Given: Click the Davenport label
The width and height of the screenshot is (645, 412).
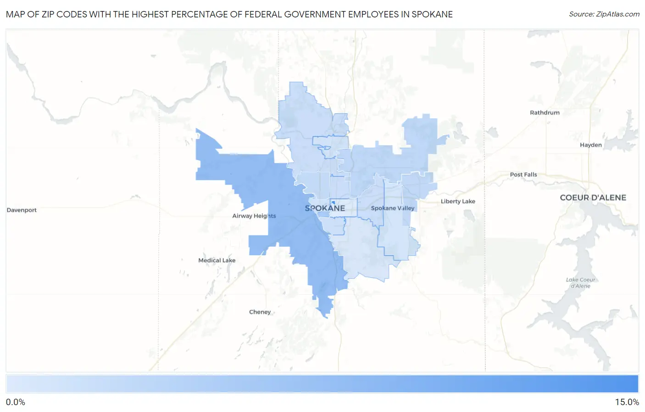Looking at the screenshot, I should [22, 210].
